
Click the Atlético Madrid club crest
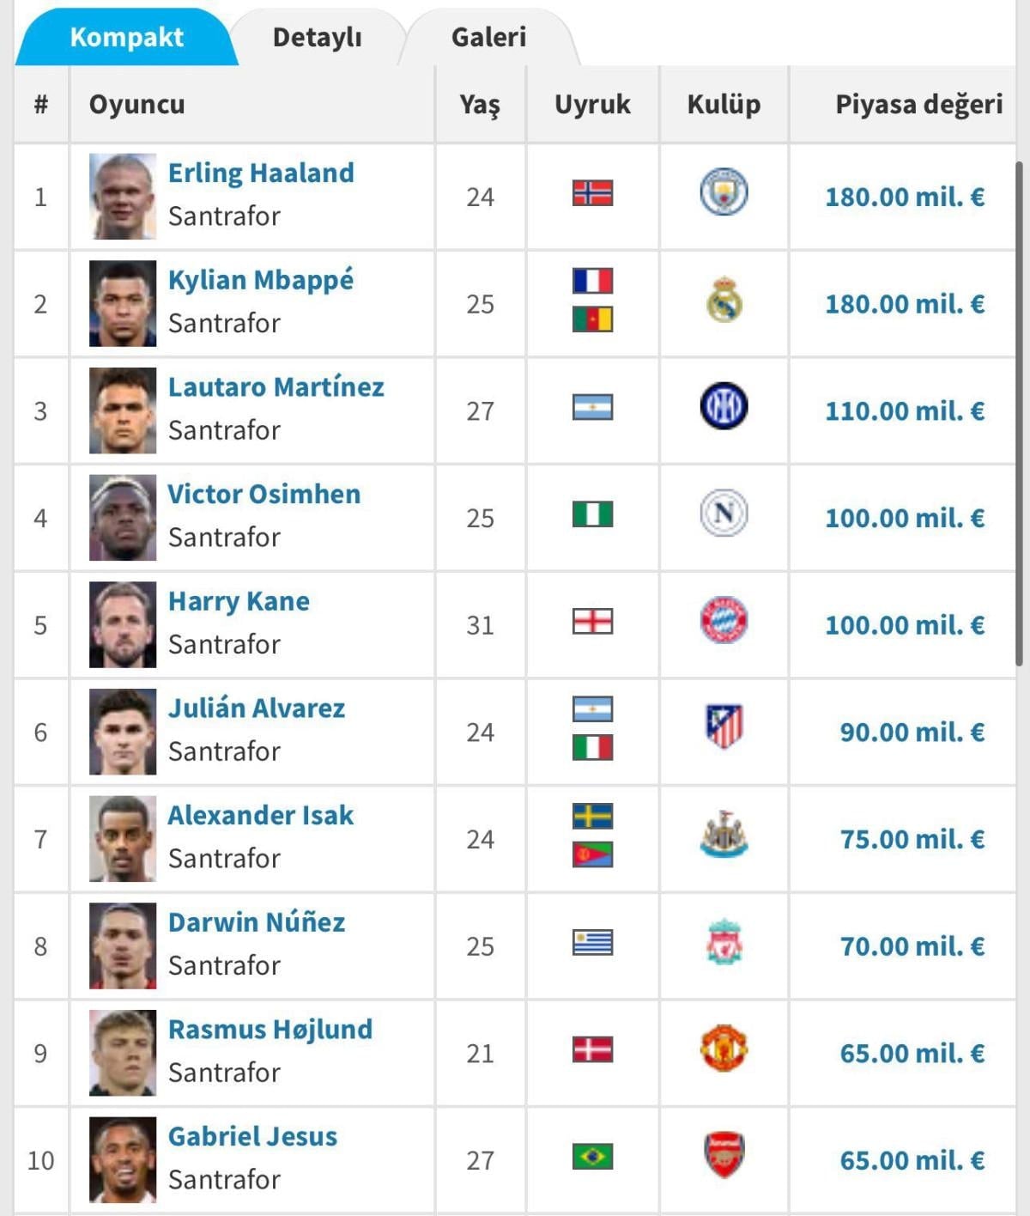724,727
